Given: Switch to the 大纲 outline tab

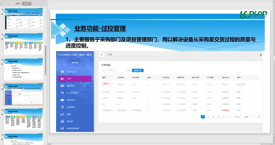Looking at the screenshot, I should pyautogui.click(x=17, y=3).
